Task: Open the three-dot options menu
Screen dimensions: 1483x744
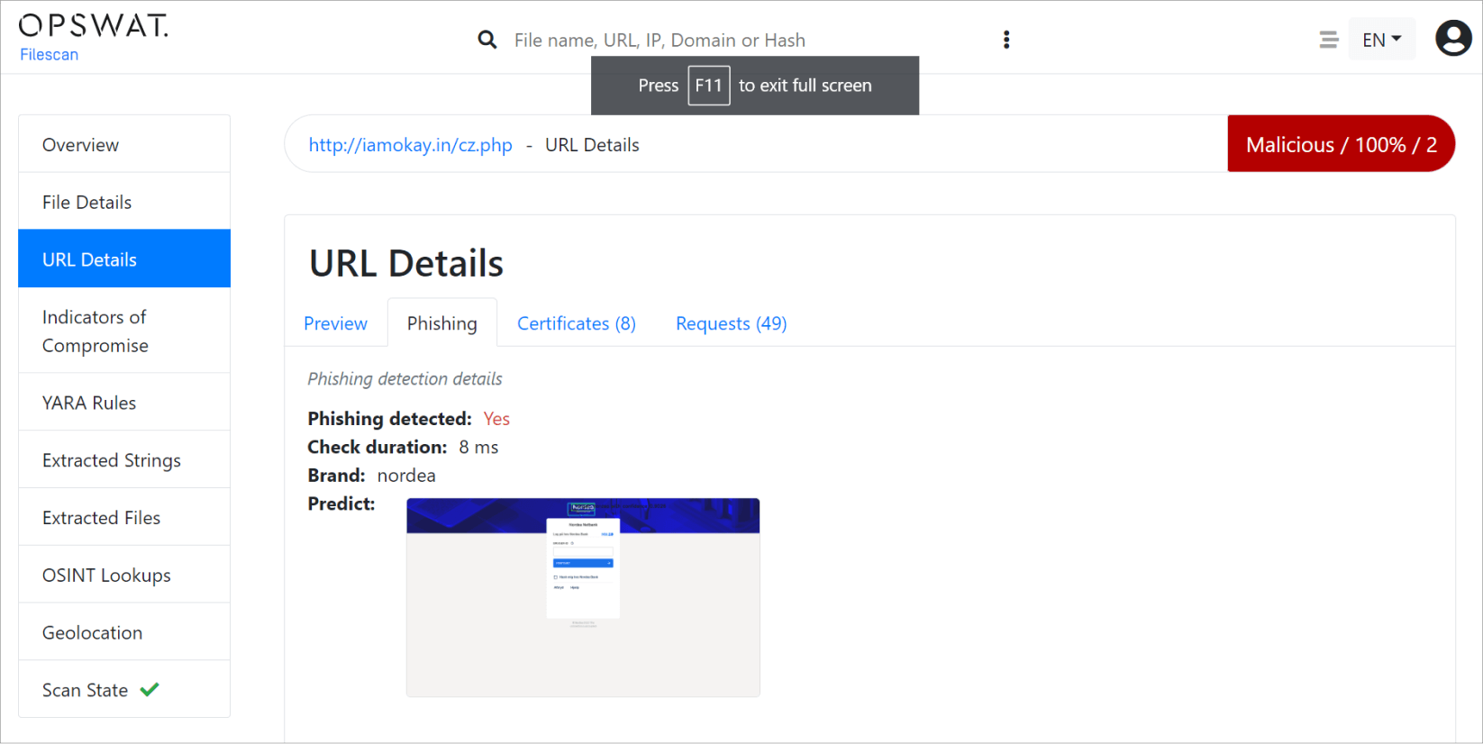Action: tap(1006, 40)
